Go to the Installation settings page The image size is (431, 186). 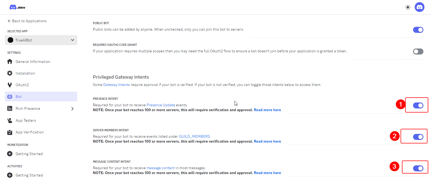tap(41, 73)
